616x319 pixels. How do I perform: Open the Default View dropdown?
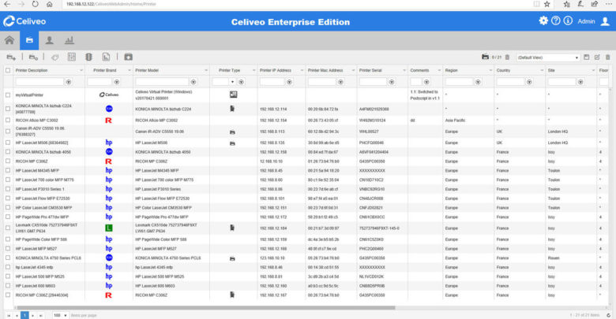click(548, 57)
